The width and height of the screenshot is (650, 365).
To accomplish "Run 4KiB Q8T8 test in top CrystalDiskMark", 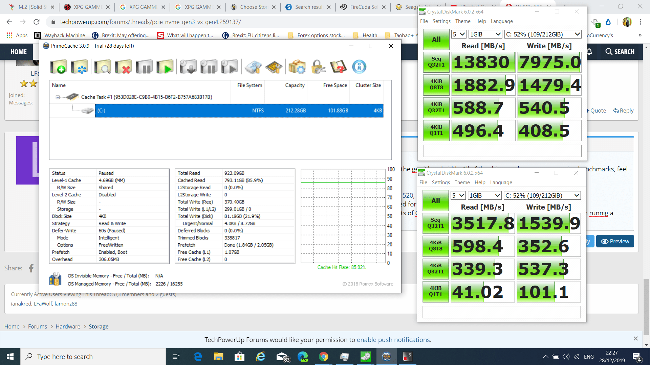I will [436, 84].
